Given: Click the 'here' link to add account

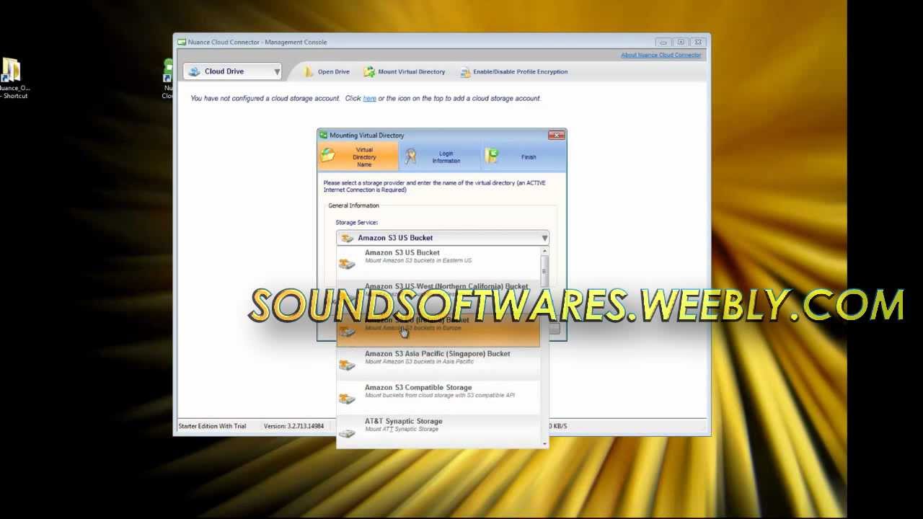Looking at the screenshot, I should click(369, 98).
